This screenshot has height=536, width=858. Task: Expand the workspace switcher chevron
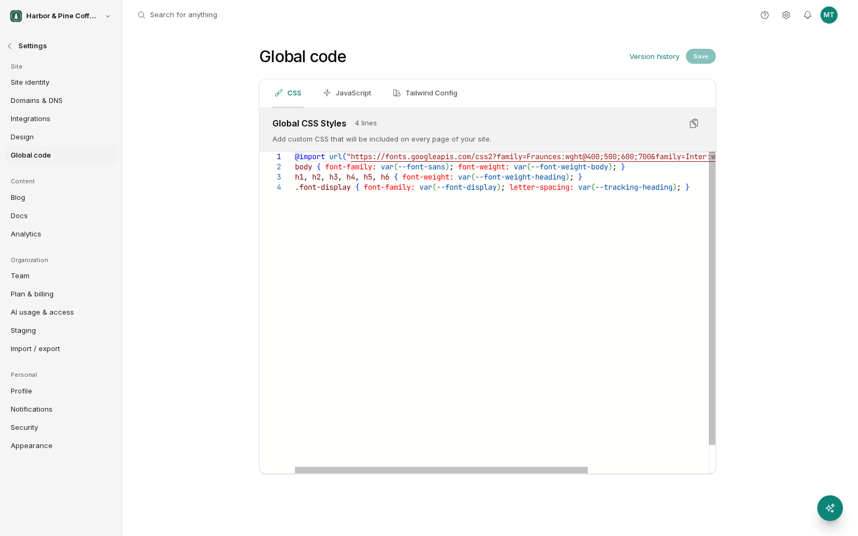click(x=108, y=16)
